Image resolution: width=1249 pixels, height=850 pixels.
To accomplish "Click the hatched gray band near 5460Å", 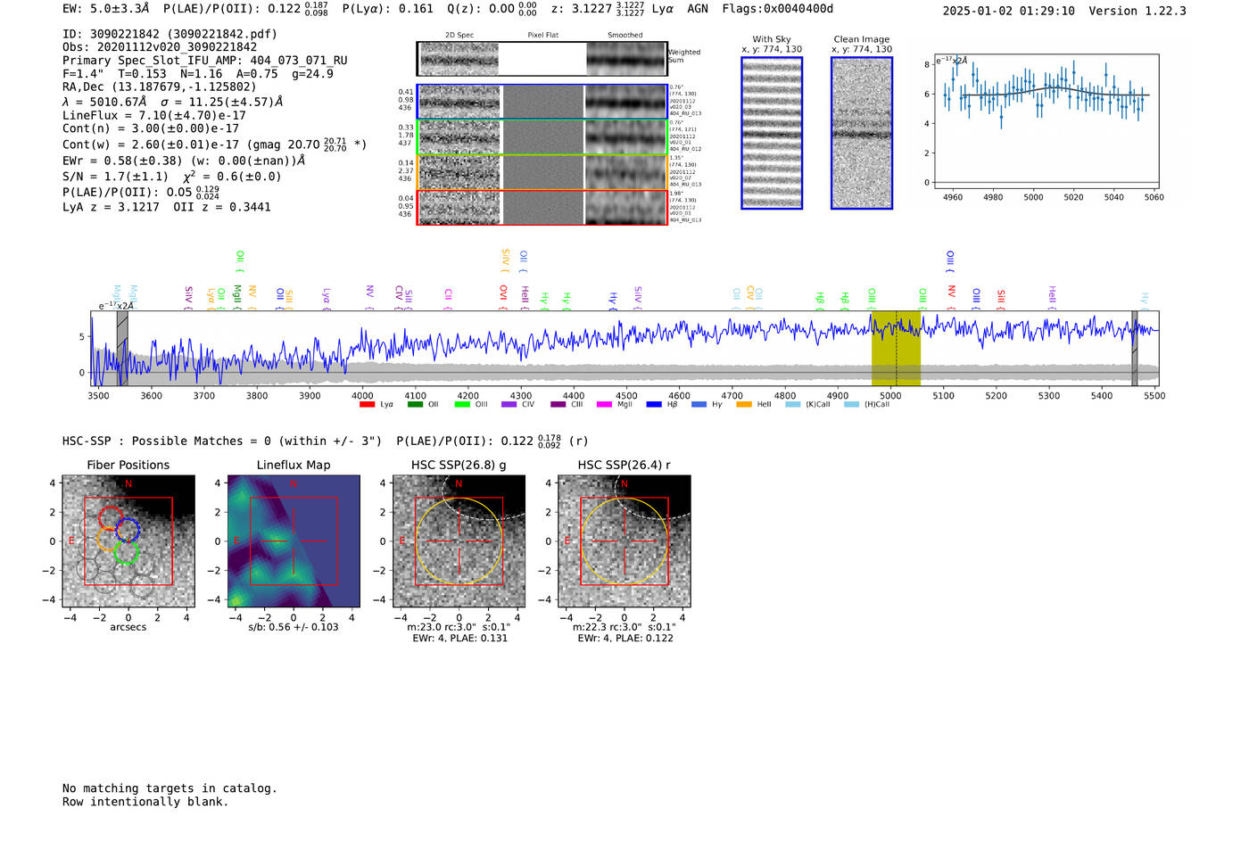I will tap(1135, 349).
